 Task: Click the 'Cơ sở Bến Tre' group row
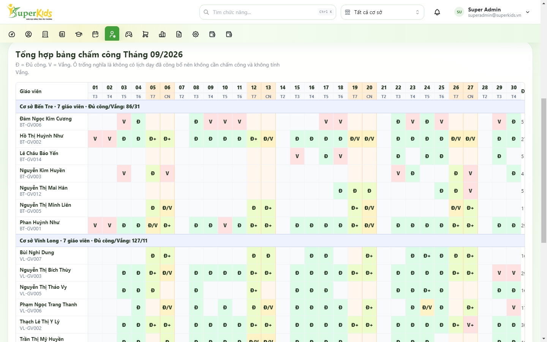point(270,107)
